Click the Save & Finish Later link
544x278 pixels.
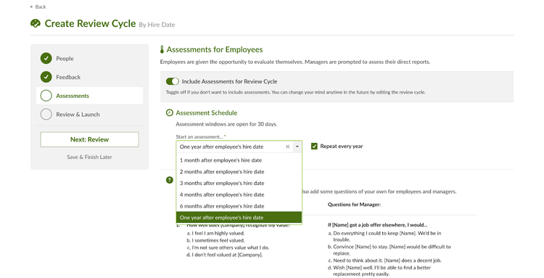89,157
